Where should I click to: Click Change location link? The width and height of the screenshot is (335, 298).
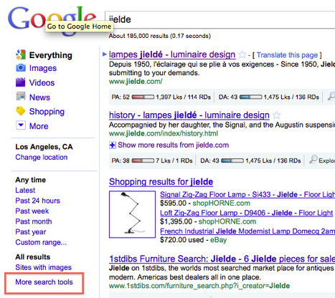click(42, 157)
